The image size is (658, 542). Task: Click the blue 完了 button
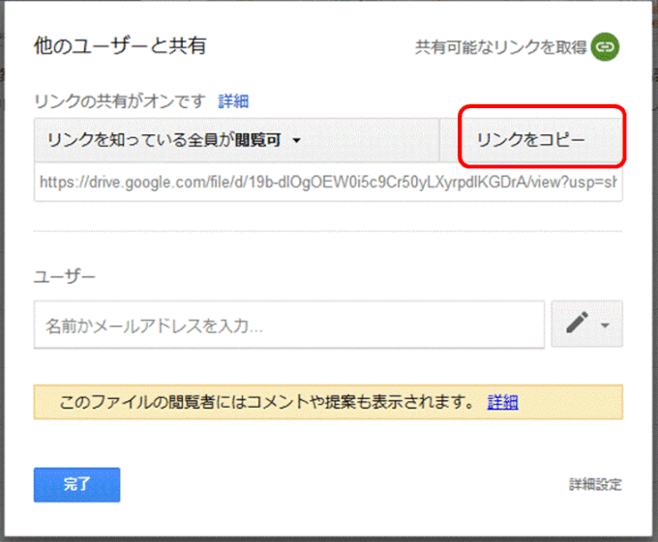pos(76,485)
